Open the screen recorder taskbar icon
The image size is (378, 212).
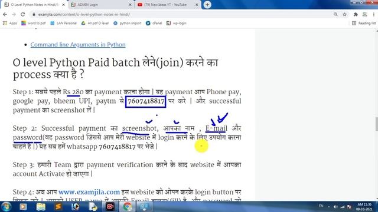(x=110, y=207)
